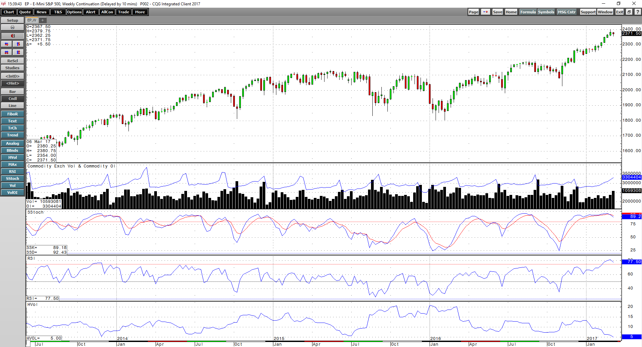Screen dimensions: 642x347
Task: Click the red arrow button beside Page
Action: click(485, 12)
